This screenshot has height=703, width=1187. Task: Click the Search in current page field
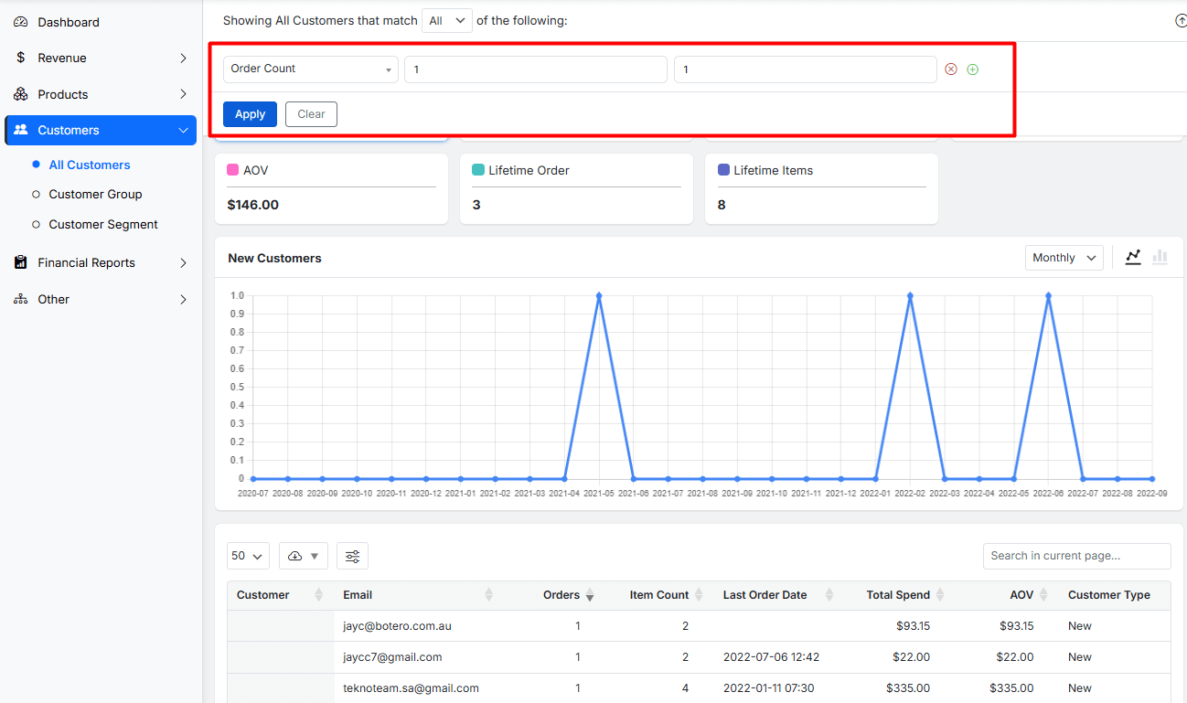(1076, 556)
